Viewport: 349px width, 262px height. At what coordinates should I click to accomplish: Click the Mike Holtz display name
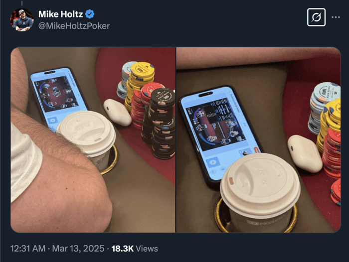[x=60, y=14]
